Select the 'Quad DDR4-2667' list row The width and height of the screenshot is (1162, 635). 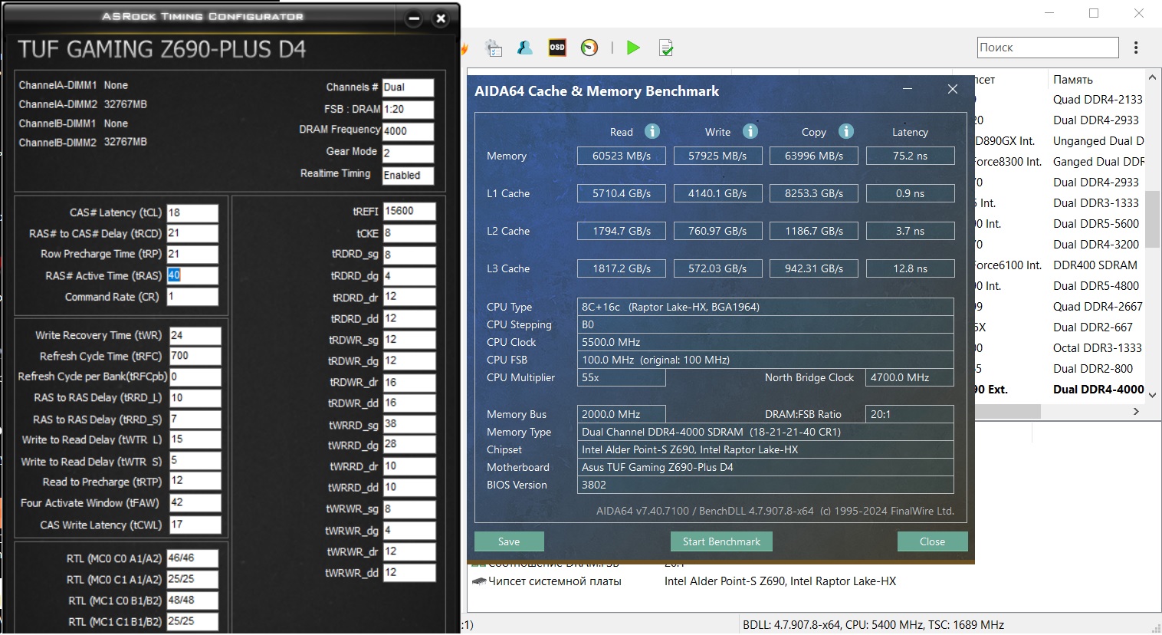pos(1098,307)
